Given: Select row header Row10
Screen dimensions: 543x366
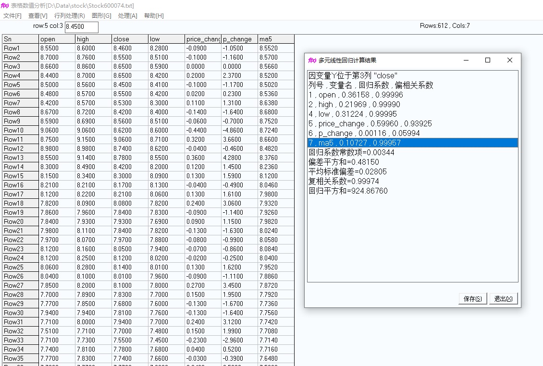Looking at the screenshot, I should tap(21, 130).
